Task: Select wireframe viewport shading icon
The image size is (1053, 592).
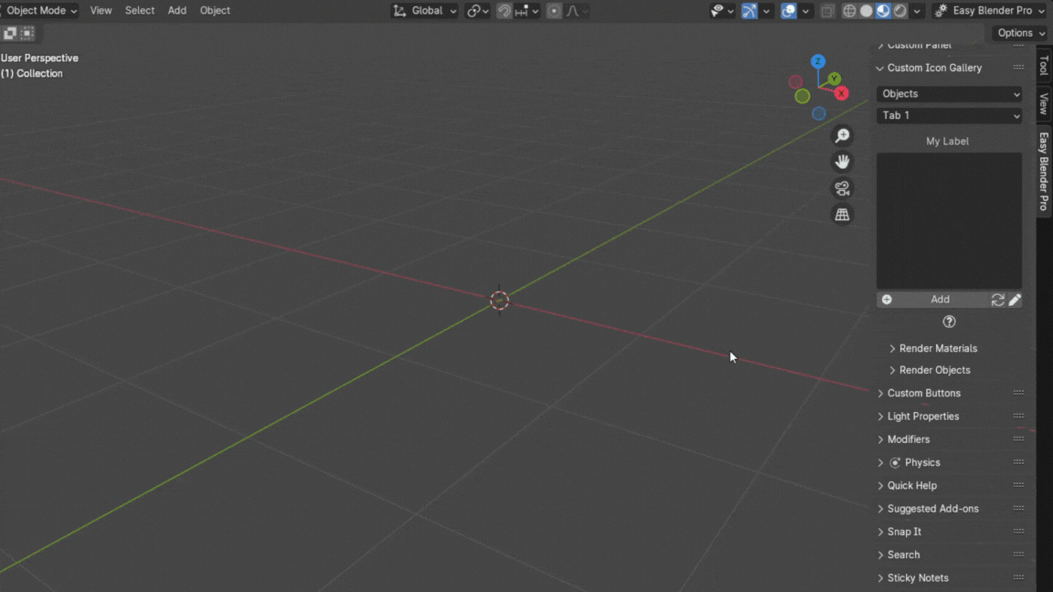Action: click(849, 11)
